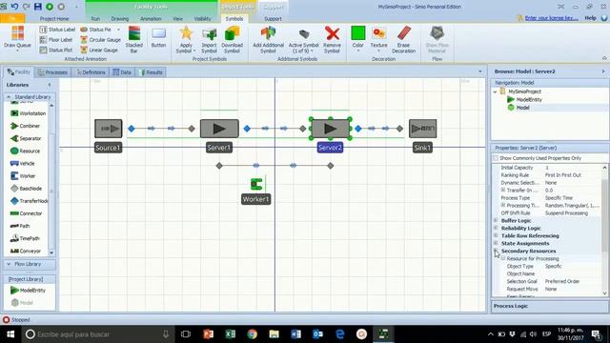Add a Linear Gauge
This screenshot has height=343, width=610.
coord(99,50)
